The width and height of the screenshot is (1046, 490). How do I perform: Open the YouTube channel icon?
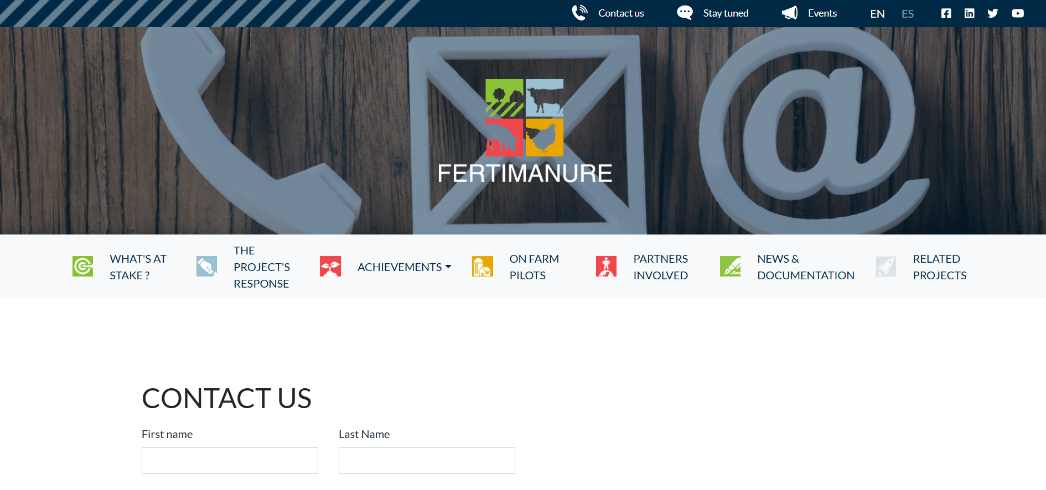[x=1018, y=13]
